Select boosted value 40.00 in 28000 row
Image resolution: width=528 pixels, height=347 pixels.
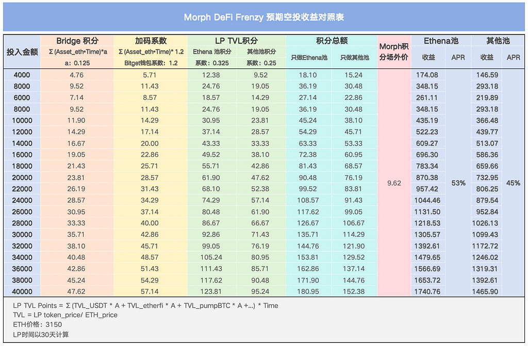[x=150, y=223]
